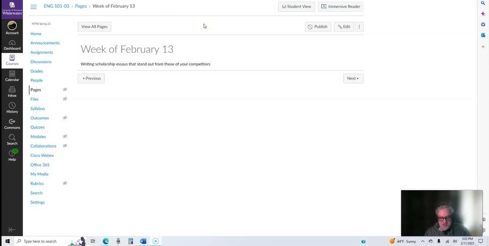Open Commons from the global navigation
Image resolution: width=489 pixels, height=246 pixels.
coord(12,124)
